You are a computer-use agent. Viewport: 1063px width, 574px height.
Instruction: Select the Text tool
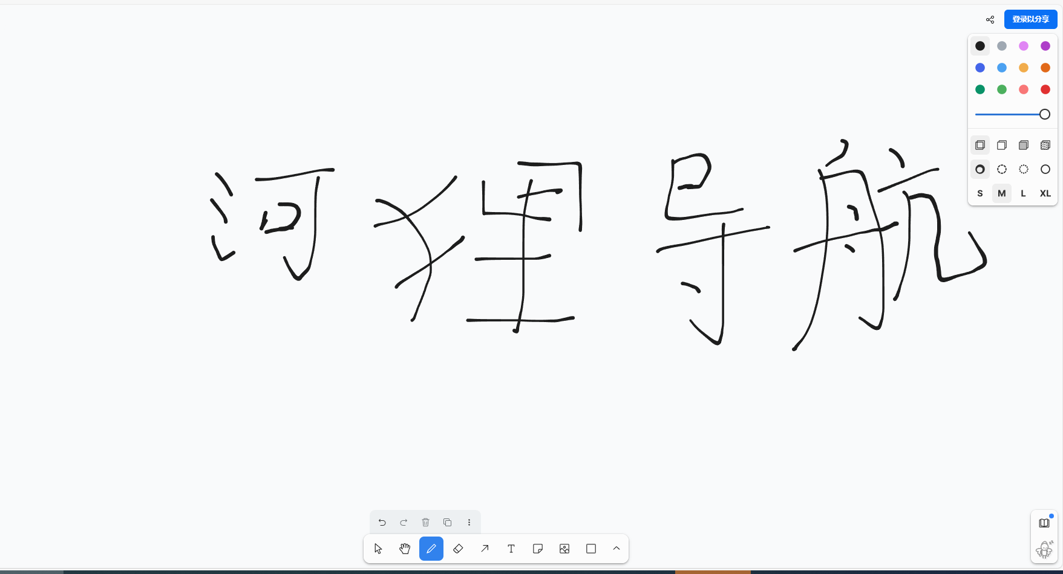coord(511,549)
